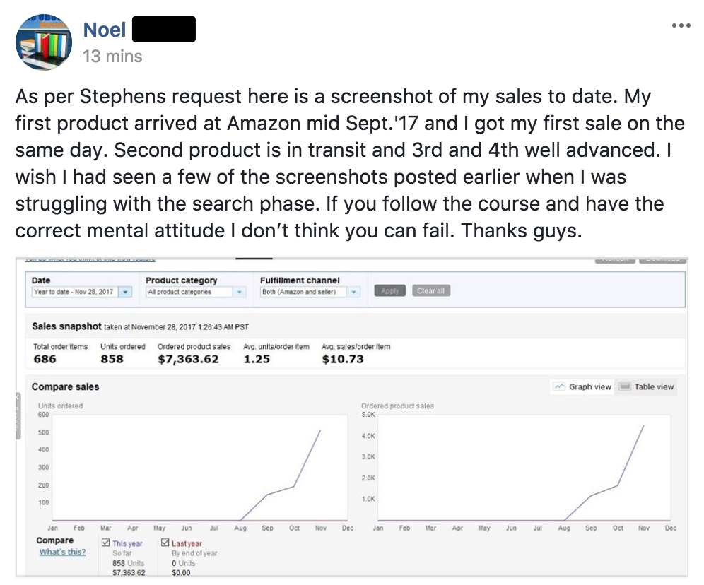Open the Date range dropdown
The image size is (704, 585).
[x=126, y=291]
